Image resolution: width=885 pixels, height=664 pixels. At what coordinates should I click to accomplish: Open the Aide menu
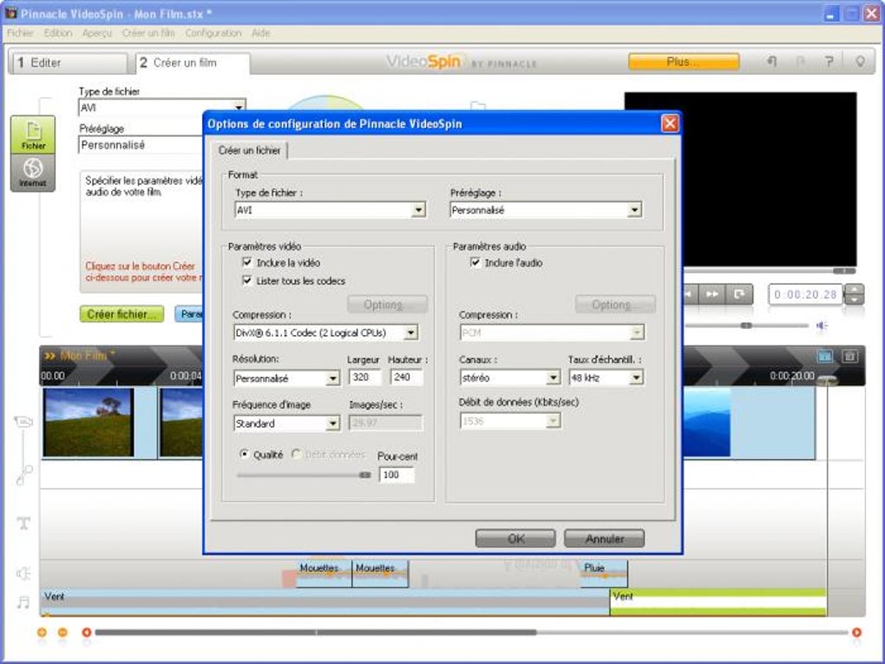tap(261, 33)
